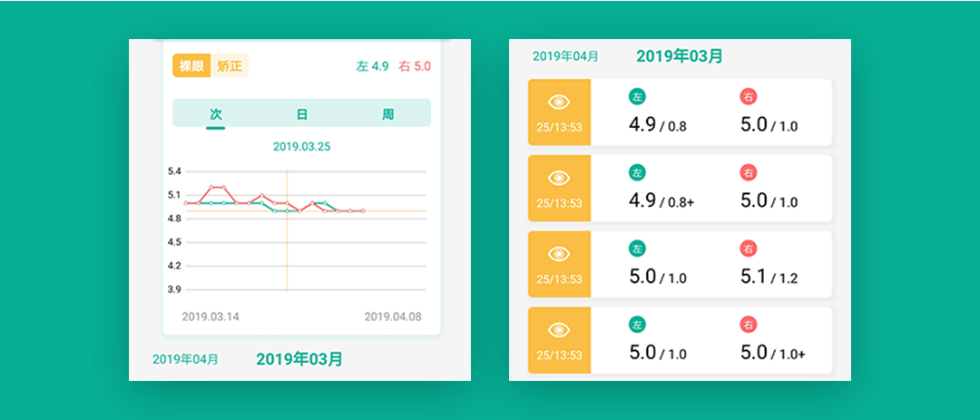Click eye icon of record with left 4.9 / 0.8+

(559, 178)
